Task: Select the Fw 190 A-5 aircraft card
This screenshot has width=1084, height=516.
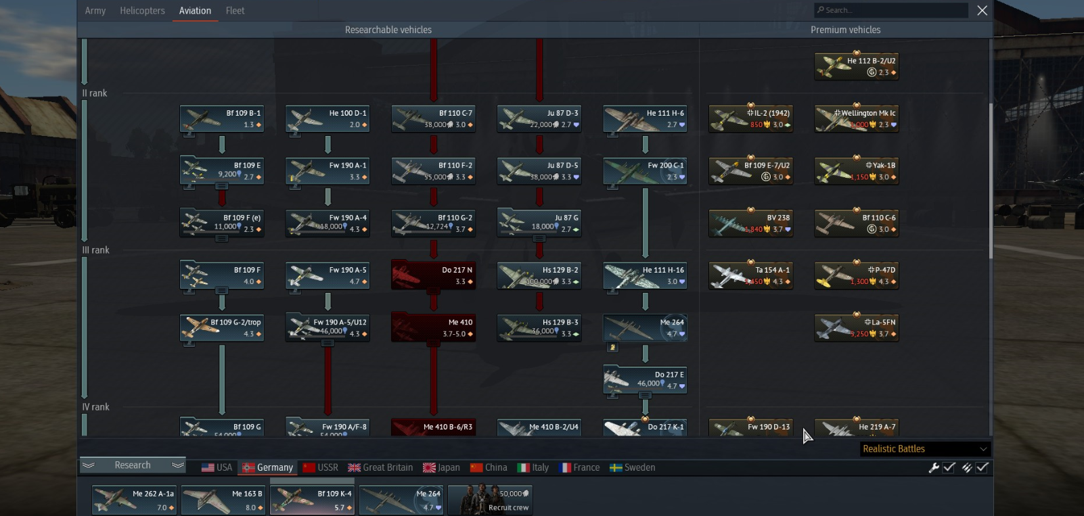Action: point(328,276)
